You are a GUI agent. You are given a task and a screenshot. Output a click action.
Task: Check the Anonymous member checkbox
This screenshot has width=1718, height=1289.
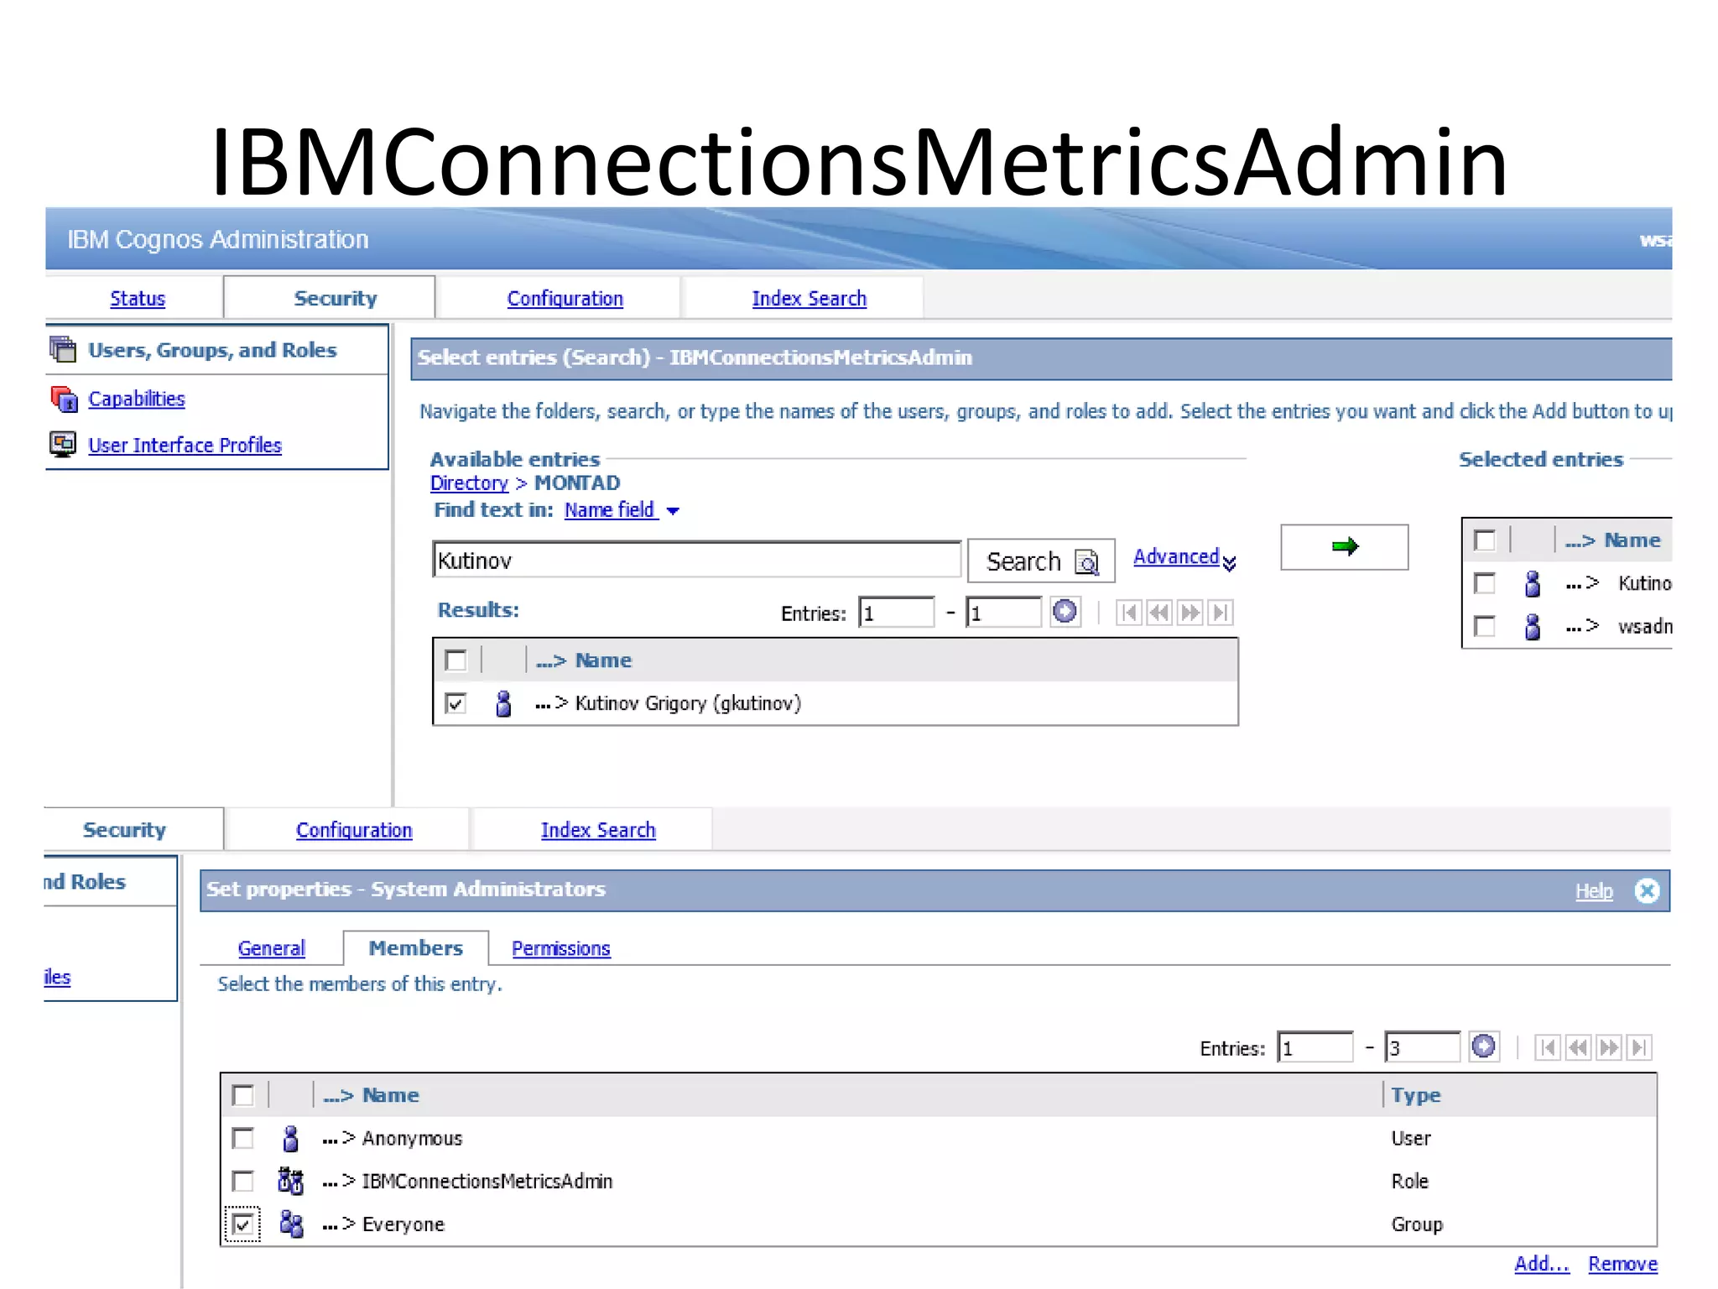243,1139
